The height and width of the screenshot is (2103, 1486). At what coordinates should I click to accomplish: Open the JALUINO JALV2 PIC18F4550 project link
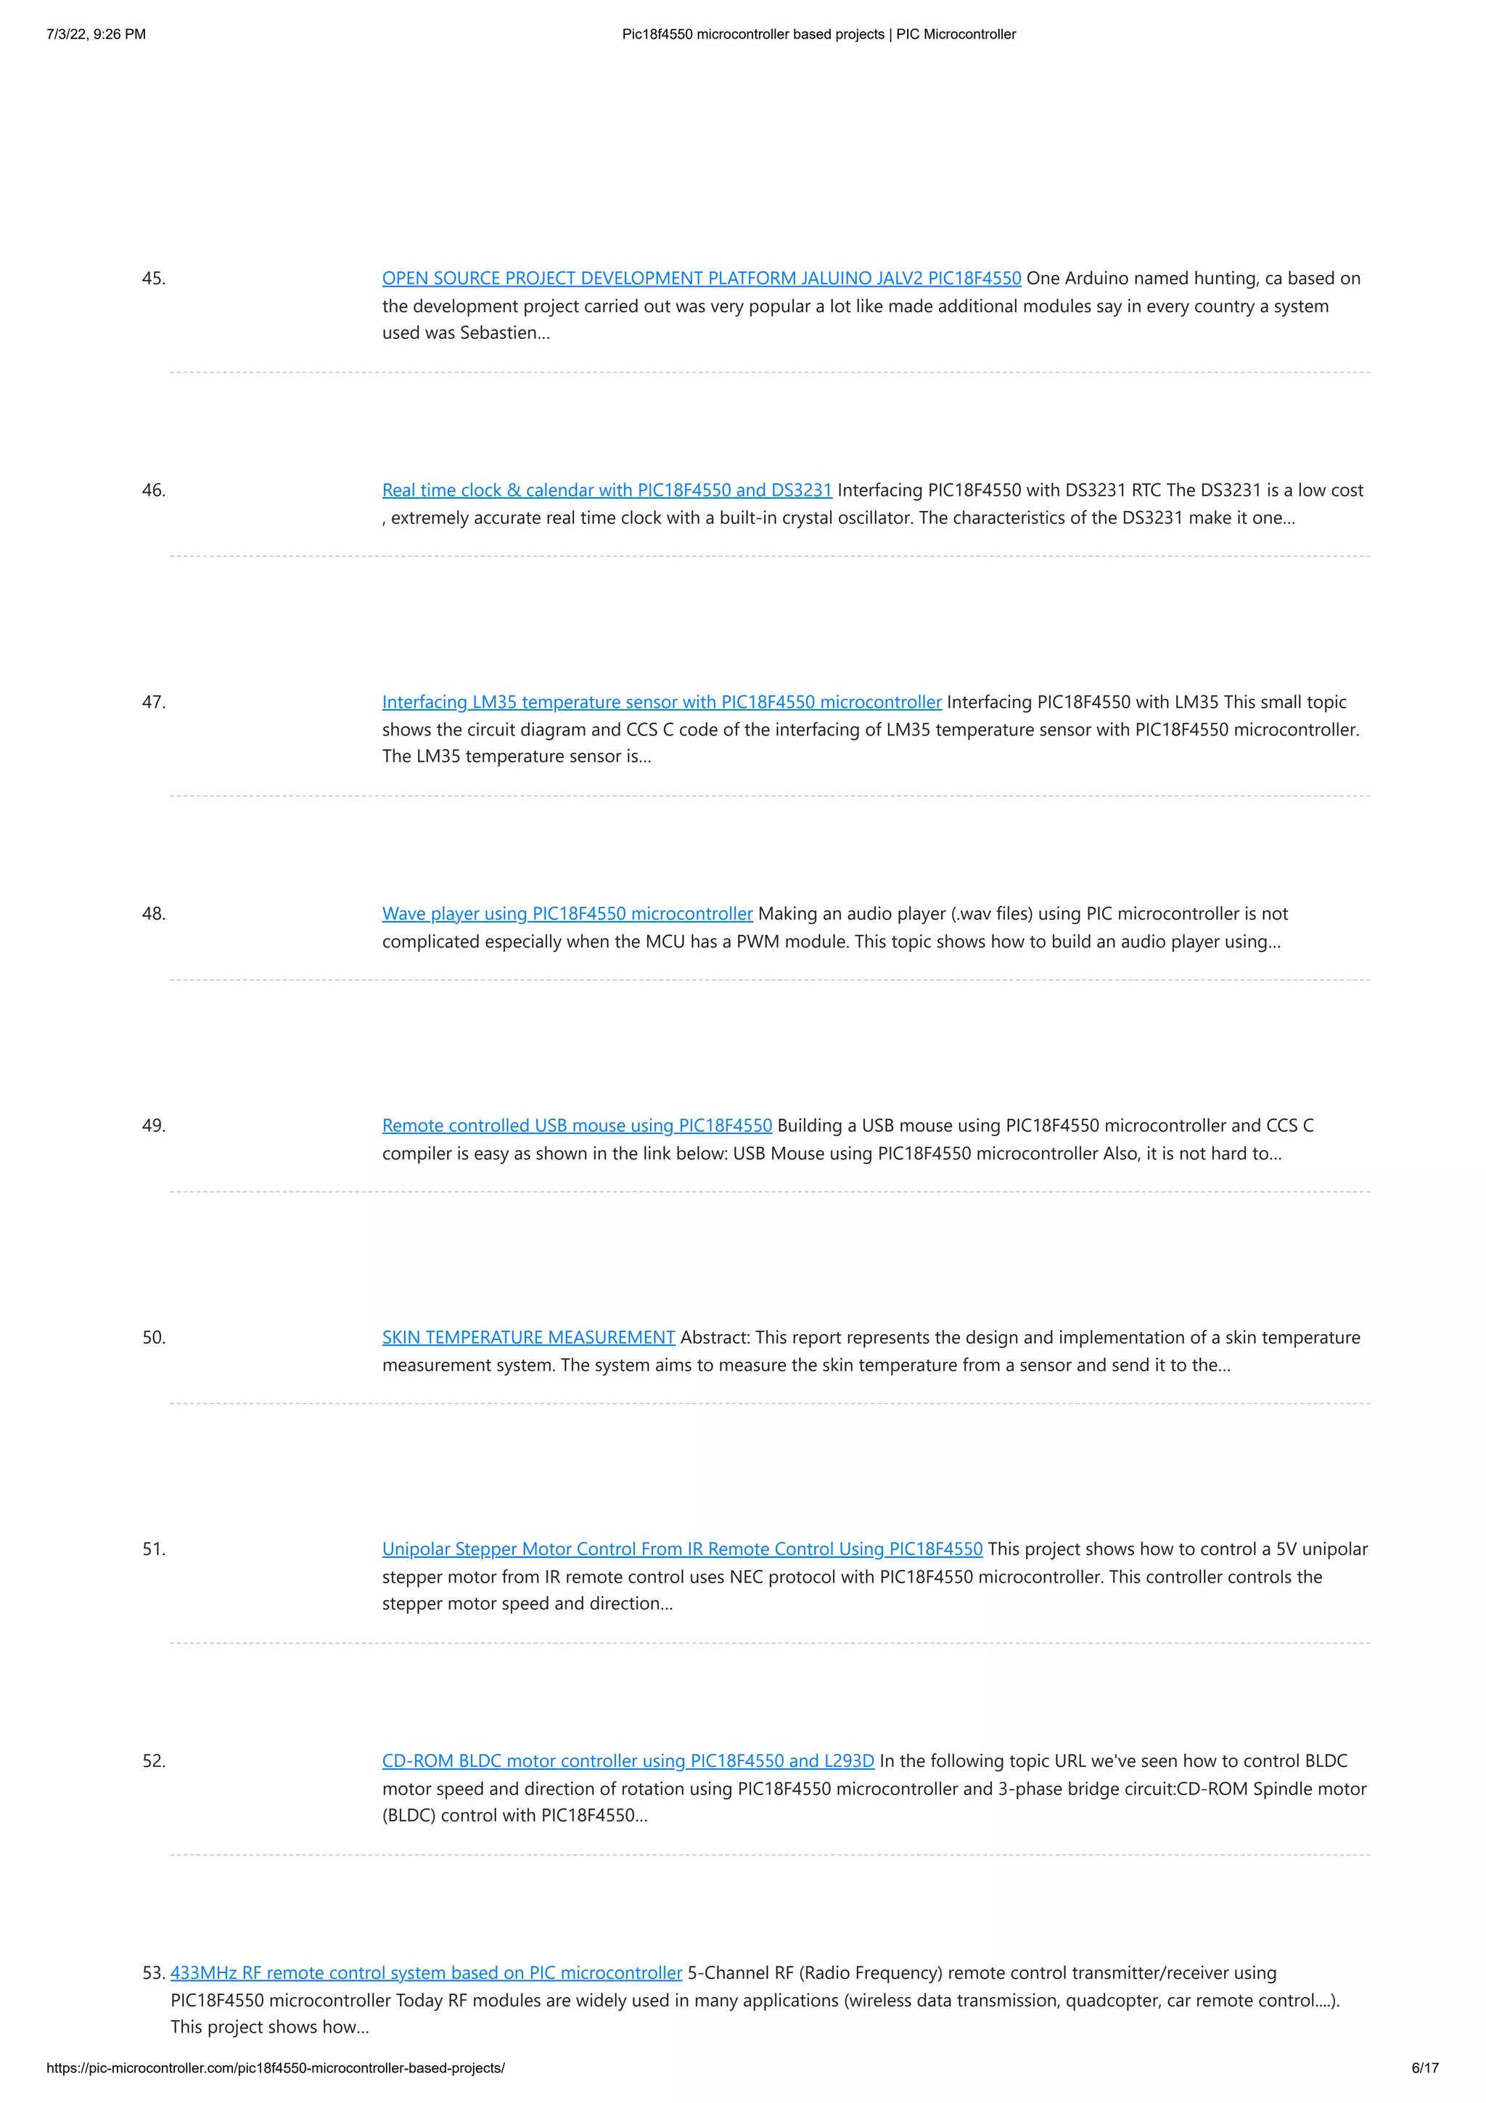click(x=702, y=279)
